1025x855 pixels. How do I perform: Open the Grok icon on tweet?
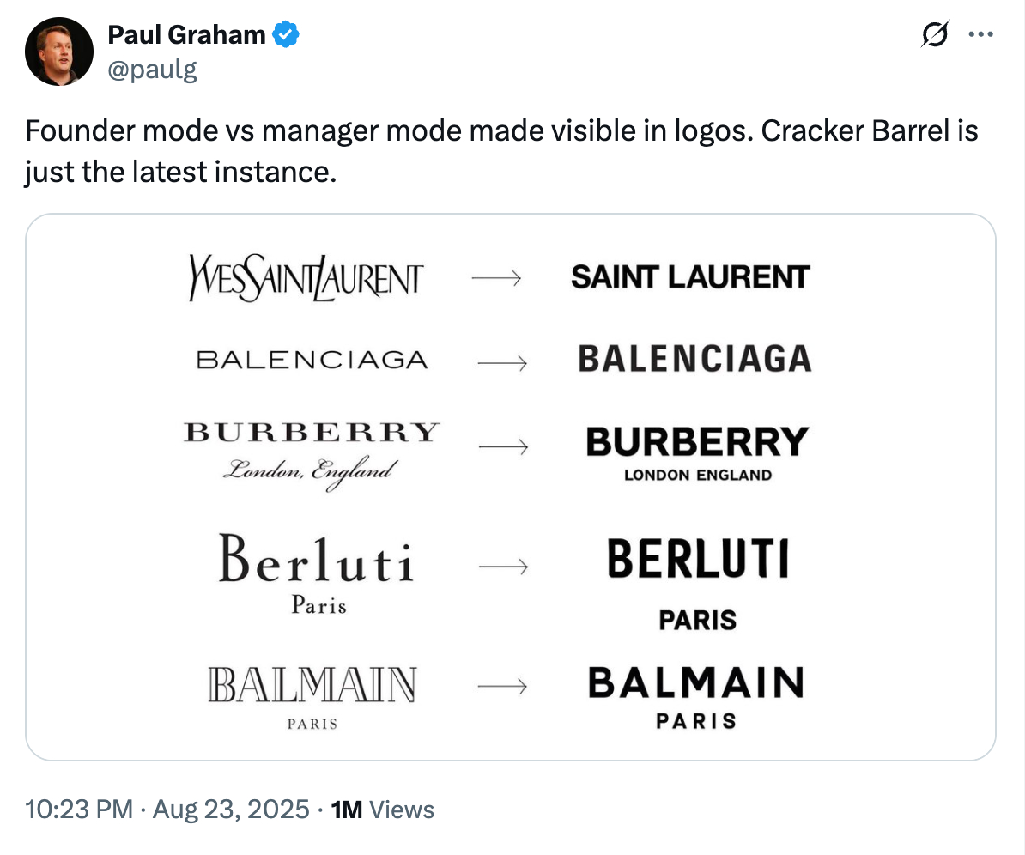point(935,34)
